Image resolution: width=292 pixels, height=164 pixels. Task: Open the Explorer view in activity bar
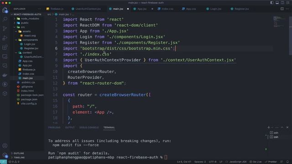point(5,10)
